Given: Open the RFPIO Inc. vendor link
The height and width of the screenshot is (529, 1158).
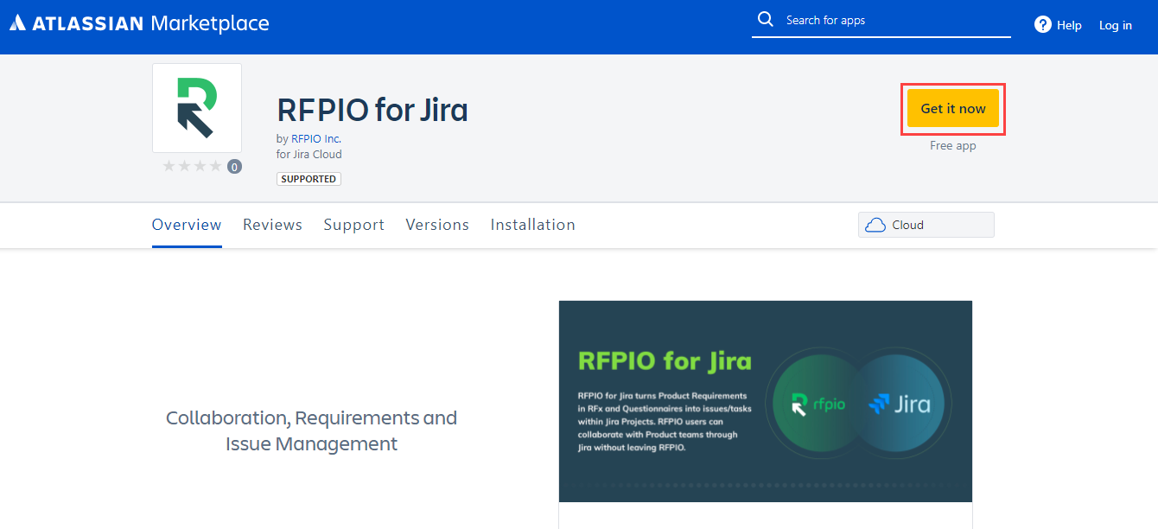Looking at the screenshot, I should click(x=316, y=138).
